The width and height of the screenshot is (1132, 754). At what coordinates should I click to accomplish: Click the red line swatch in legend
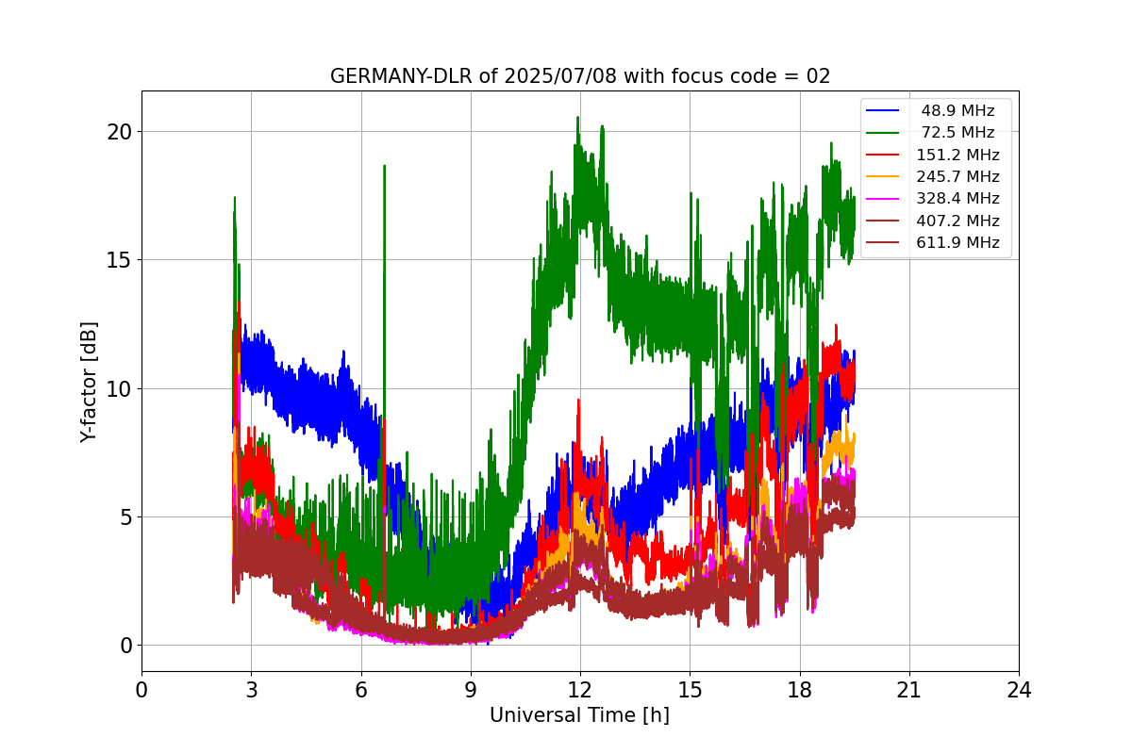(x=884, y=155)
